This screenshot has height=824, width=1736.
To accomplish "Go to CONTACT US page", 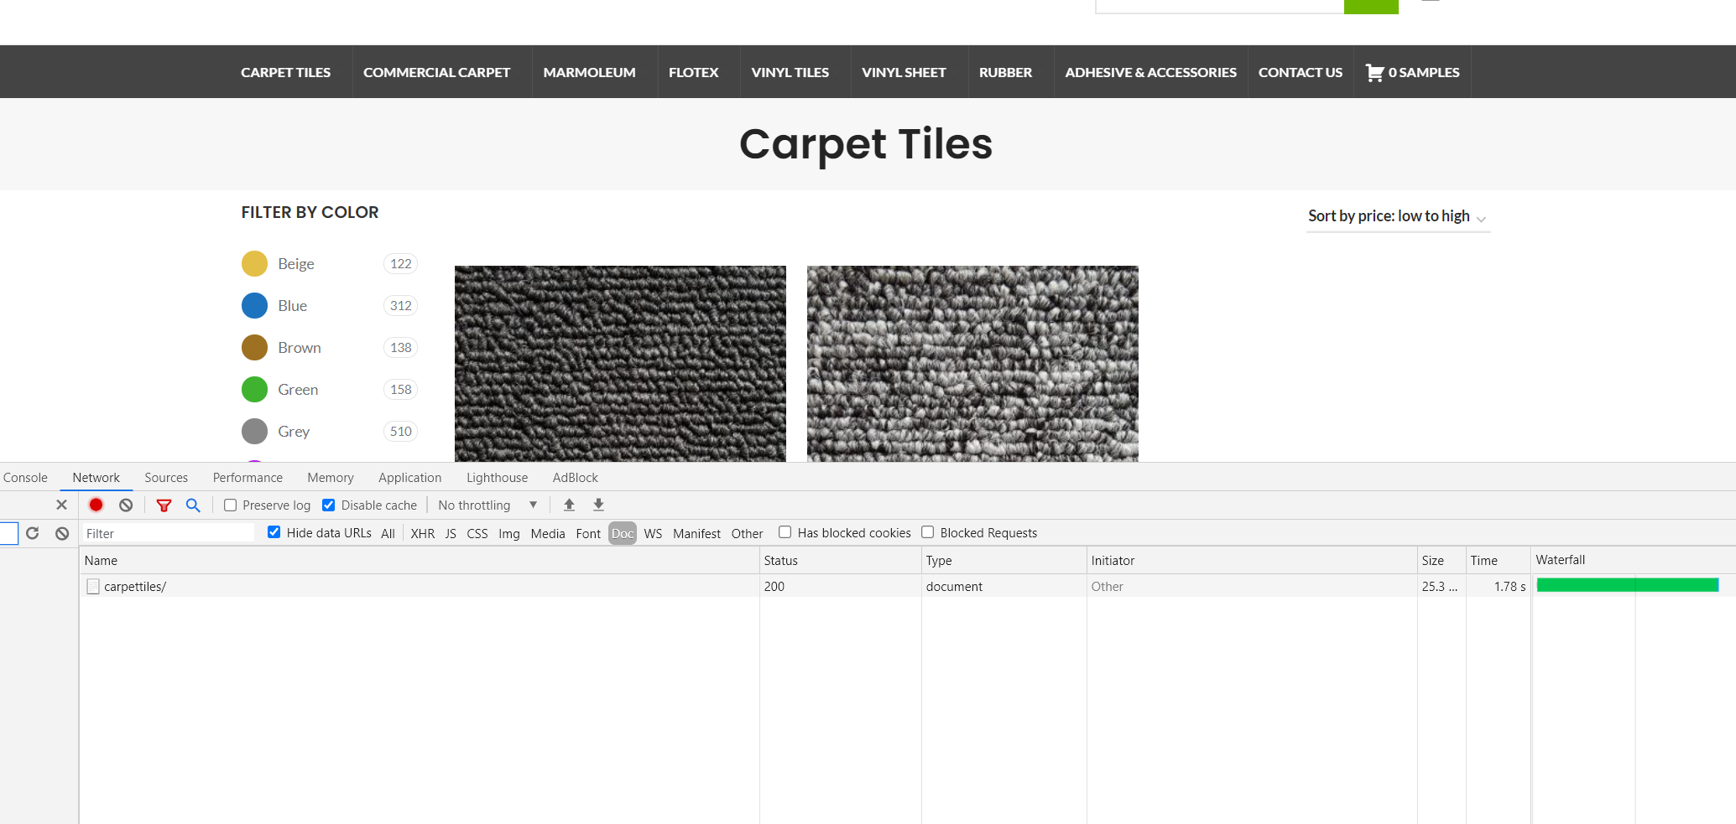I will coord(1300,72).
